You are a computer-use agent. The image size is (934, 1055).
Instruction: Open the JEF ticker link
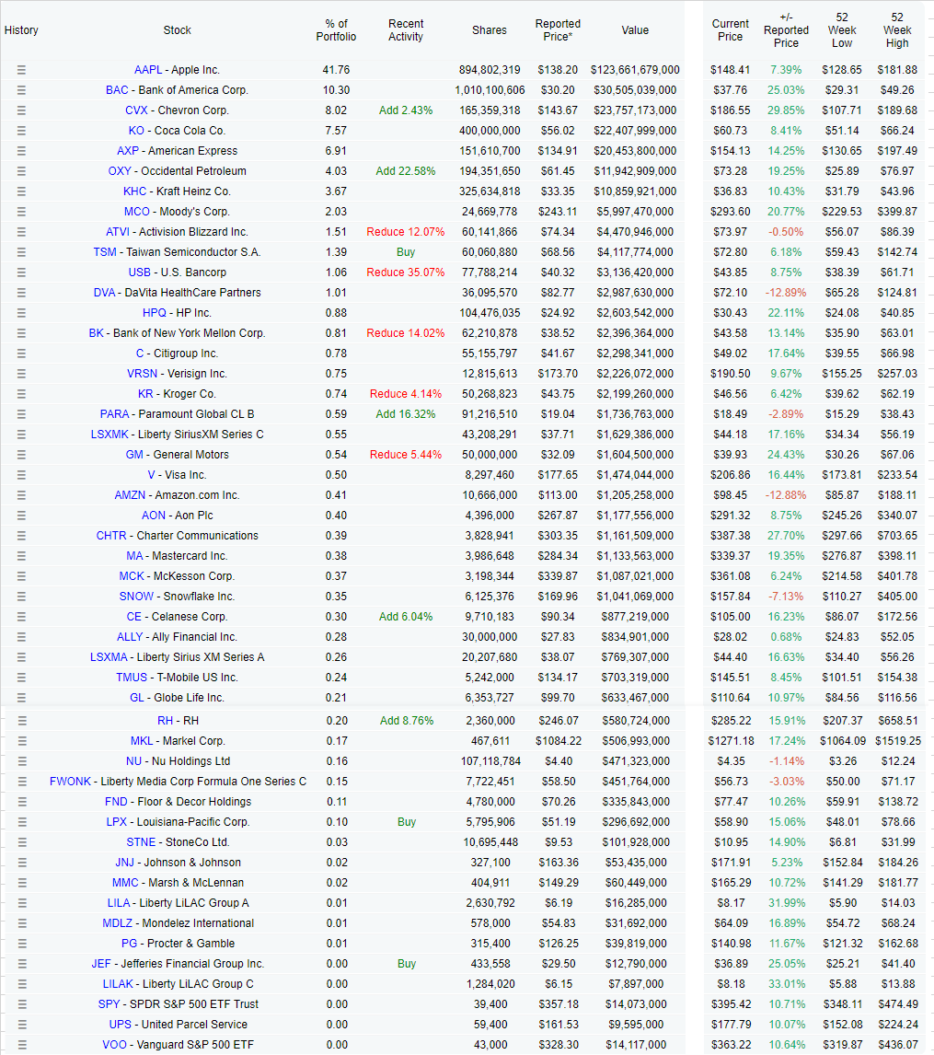(x=101, y=964)
